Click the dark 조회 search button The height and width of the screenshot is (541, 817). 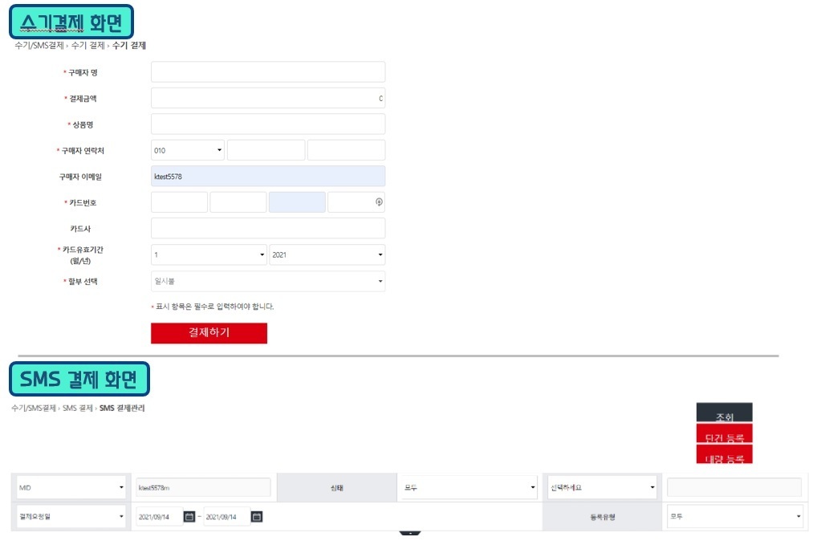pos(724,413)
